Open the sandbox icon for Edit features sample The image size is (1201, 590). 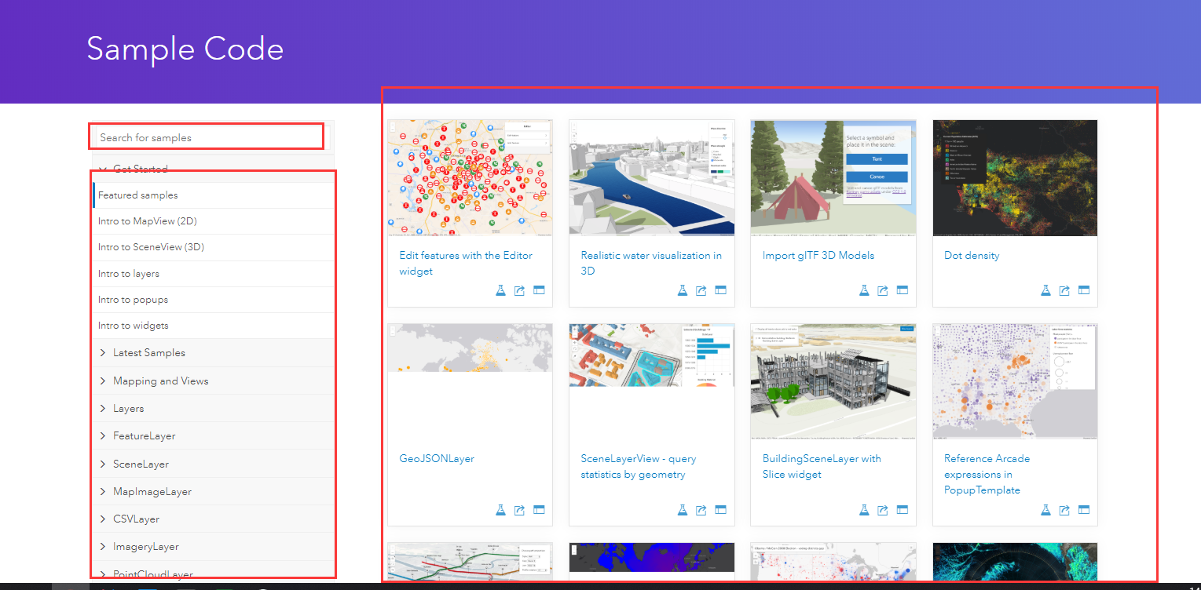500,290
